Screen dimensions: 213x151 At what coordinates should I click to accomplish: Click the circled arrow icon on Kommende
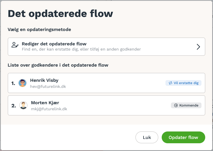pyautogui.click(x=176, y=105)
